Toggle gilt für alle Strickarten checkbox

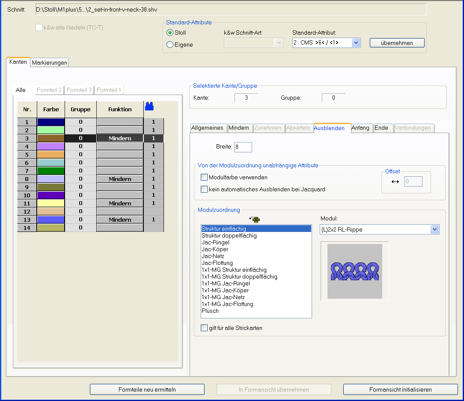[x=204, y=328]
